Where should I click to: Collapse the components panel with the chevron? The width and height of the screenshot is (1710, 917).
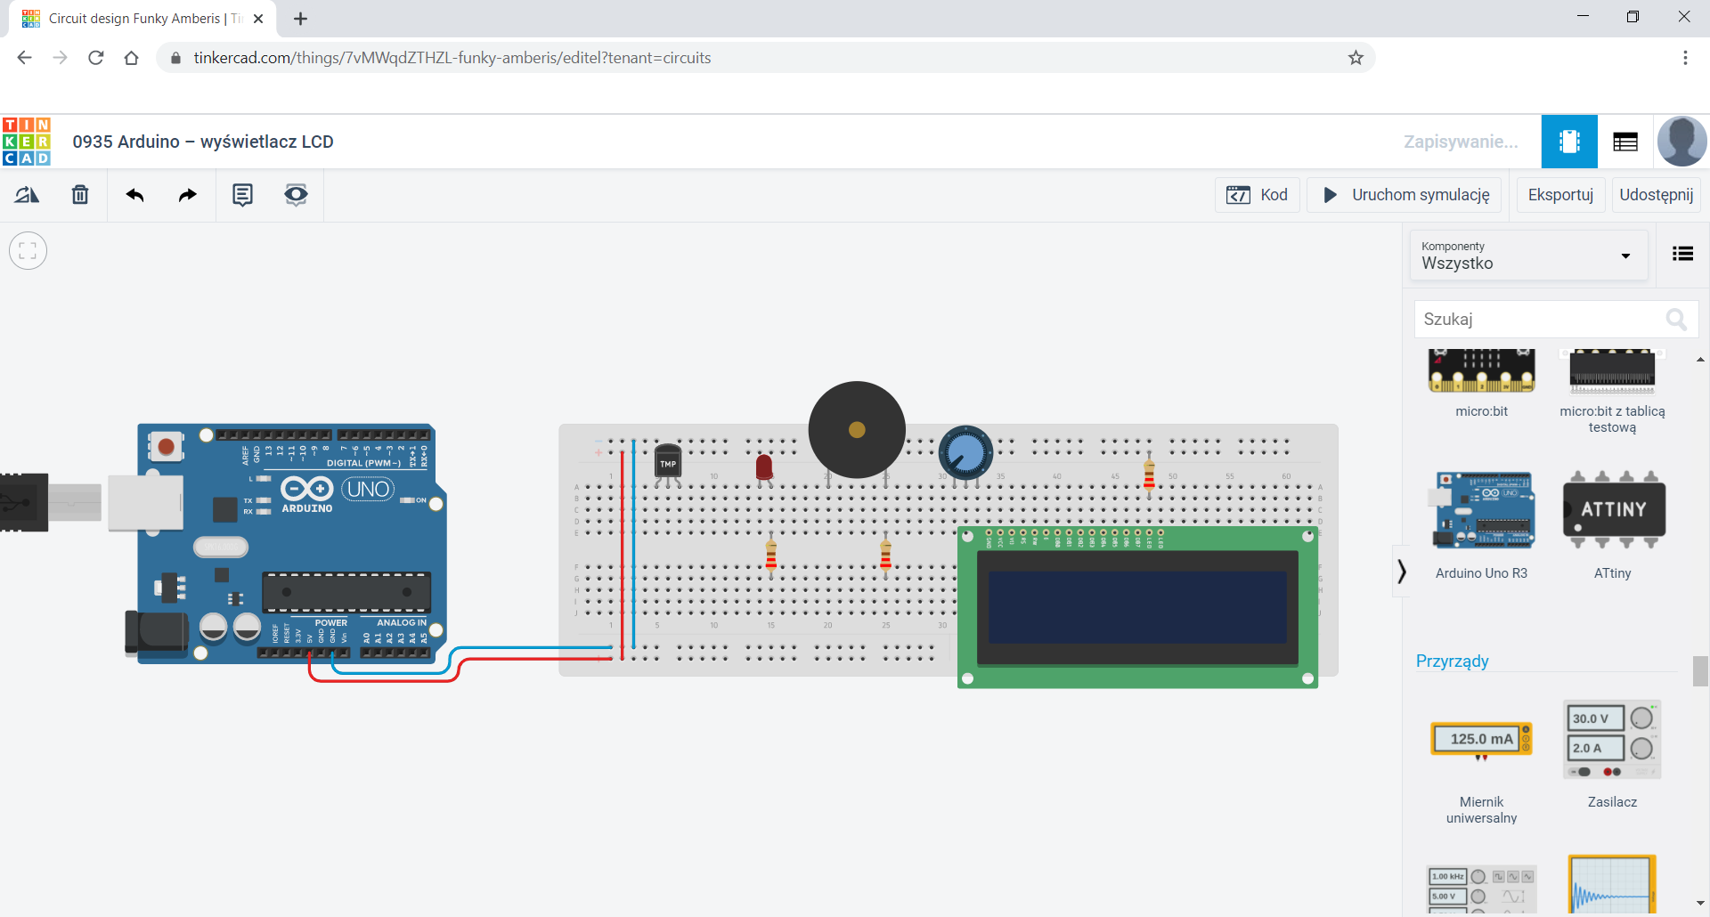1400,571
